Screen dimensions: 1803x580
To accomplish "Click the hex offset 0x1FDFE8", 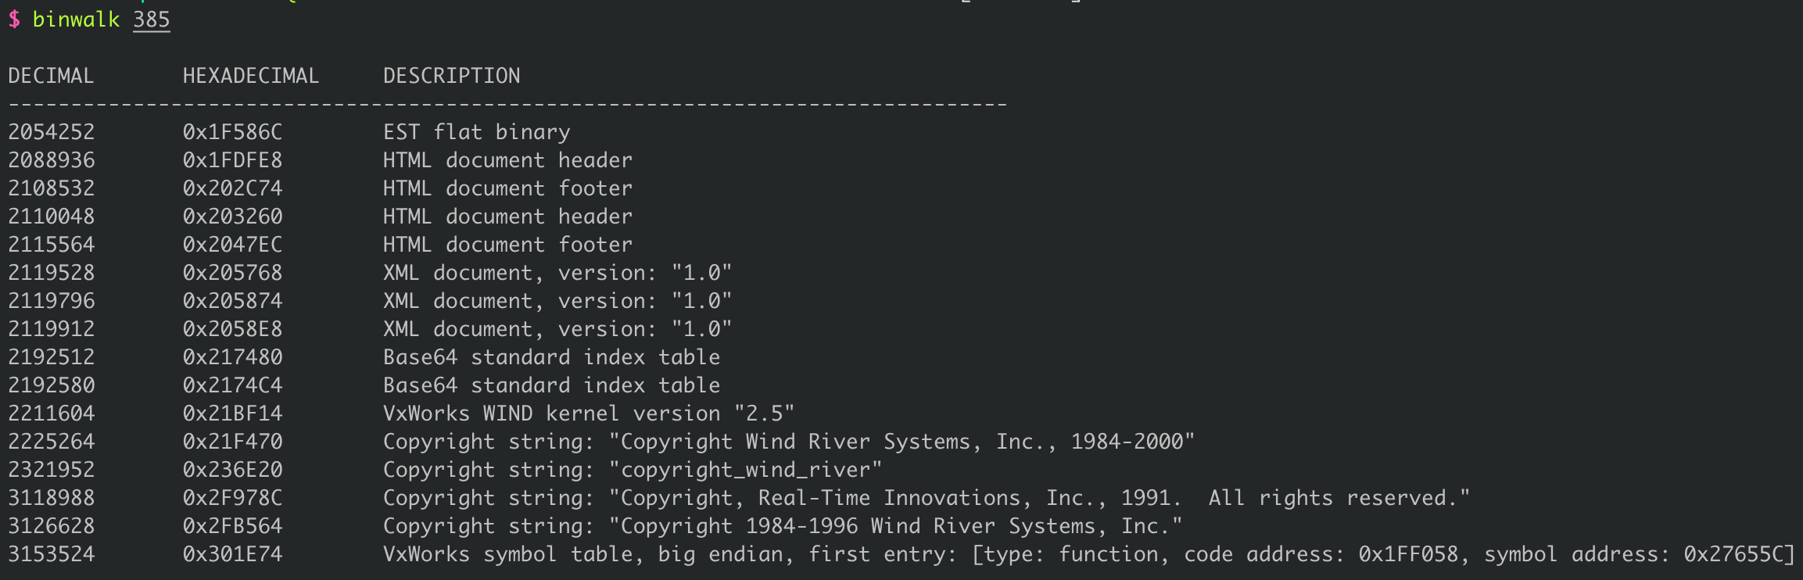I will pyautogui.click(x=232, y=160).
